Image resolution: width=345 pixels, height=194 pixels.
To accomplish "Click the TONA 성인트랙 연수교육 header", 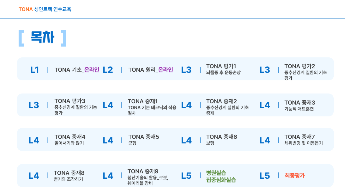I will point(45,9).
